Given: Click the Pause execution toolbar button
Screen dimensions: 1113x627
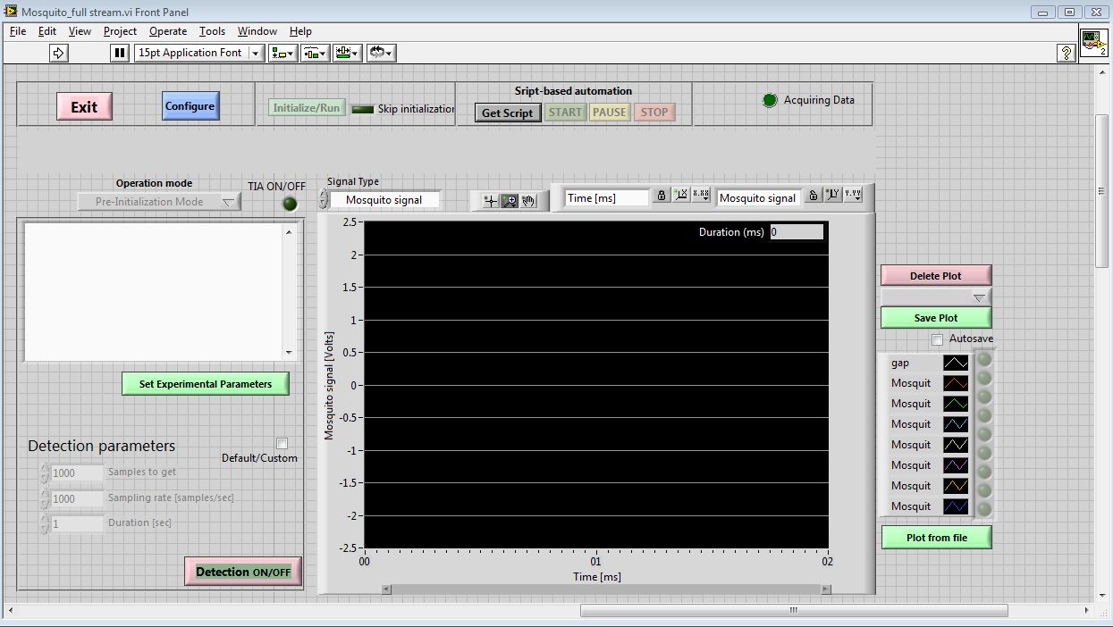Looking at the screenshot, I should 120,53.
